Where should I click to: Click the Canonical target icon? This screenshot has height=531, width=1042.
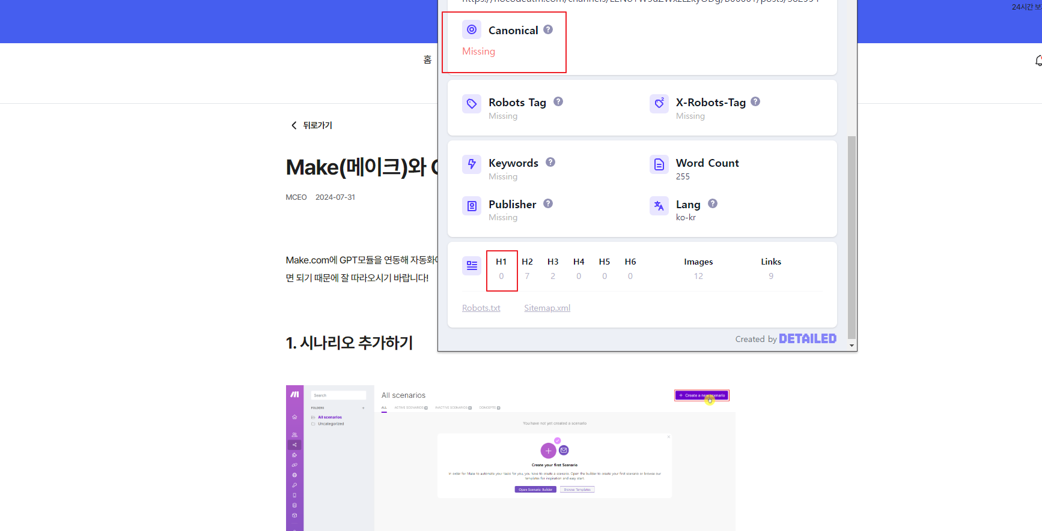(472, 29)
